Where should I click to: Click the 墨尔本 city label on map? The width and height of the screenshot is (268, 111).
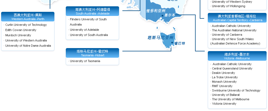tap(170, 15)
